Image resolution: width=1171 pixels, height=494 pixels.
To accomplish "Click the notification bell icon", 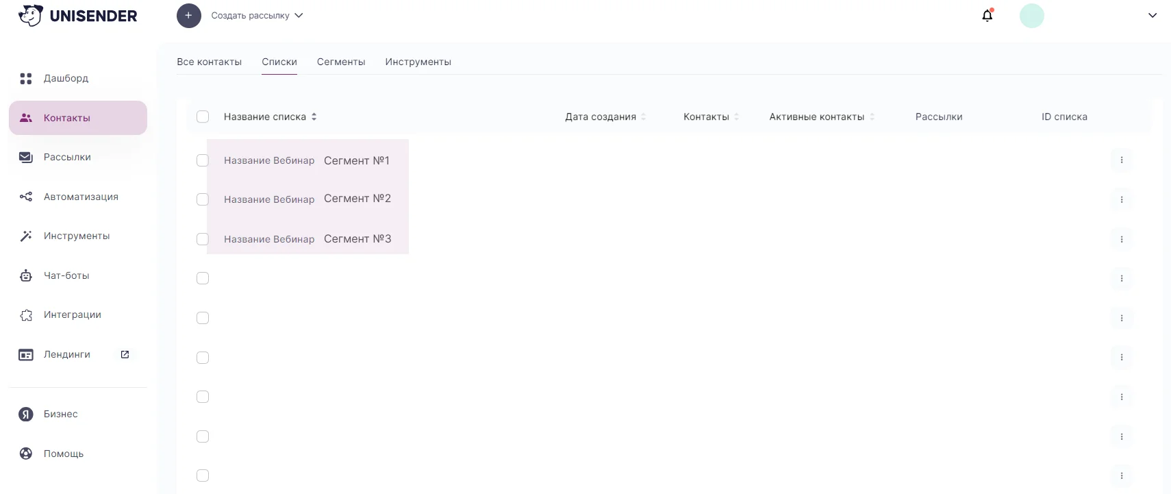I will coord(987,15).
